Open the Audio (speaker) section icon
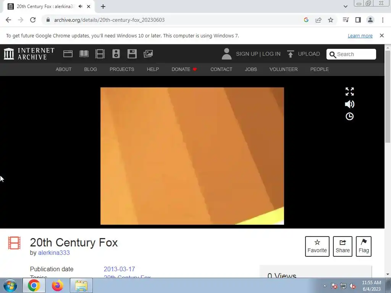Image resolution: width=391 pixels, height=293 pixels. point(116,54)
